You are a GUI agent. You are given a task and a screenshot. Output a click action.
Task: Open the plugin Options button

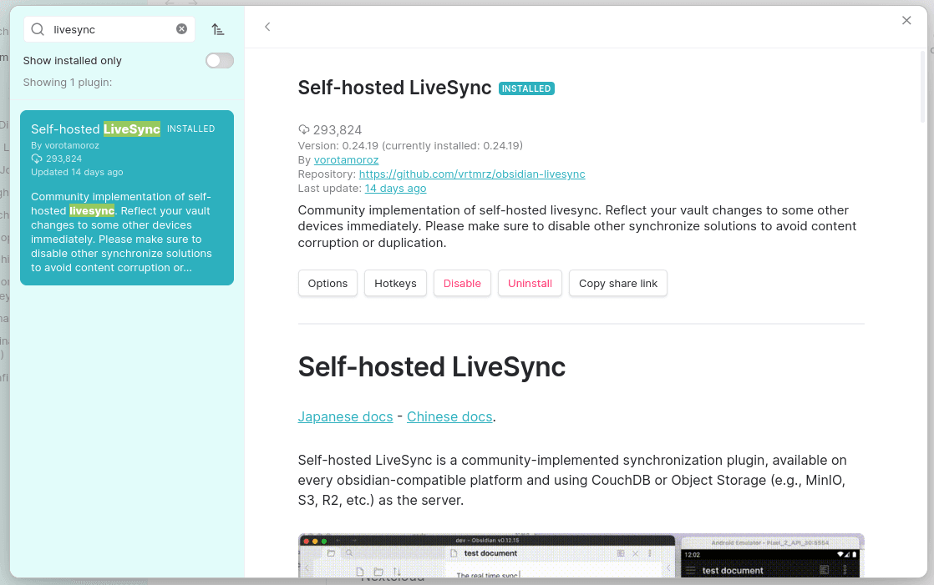pos(327,283)
